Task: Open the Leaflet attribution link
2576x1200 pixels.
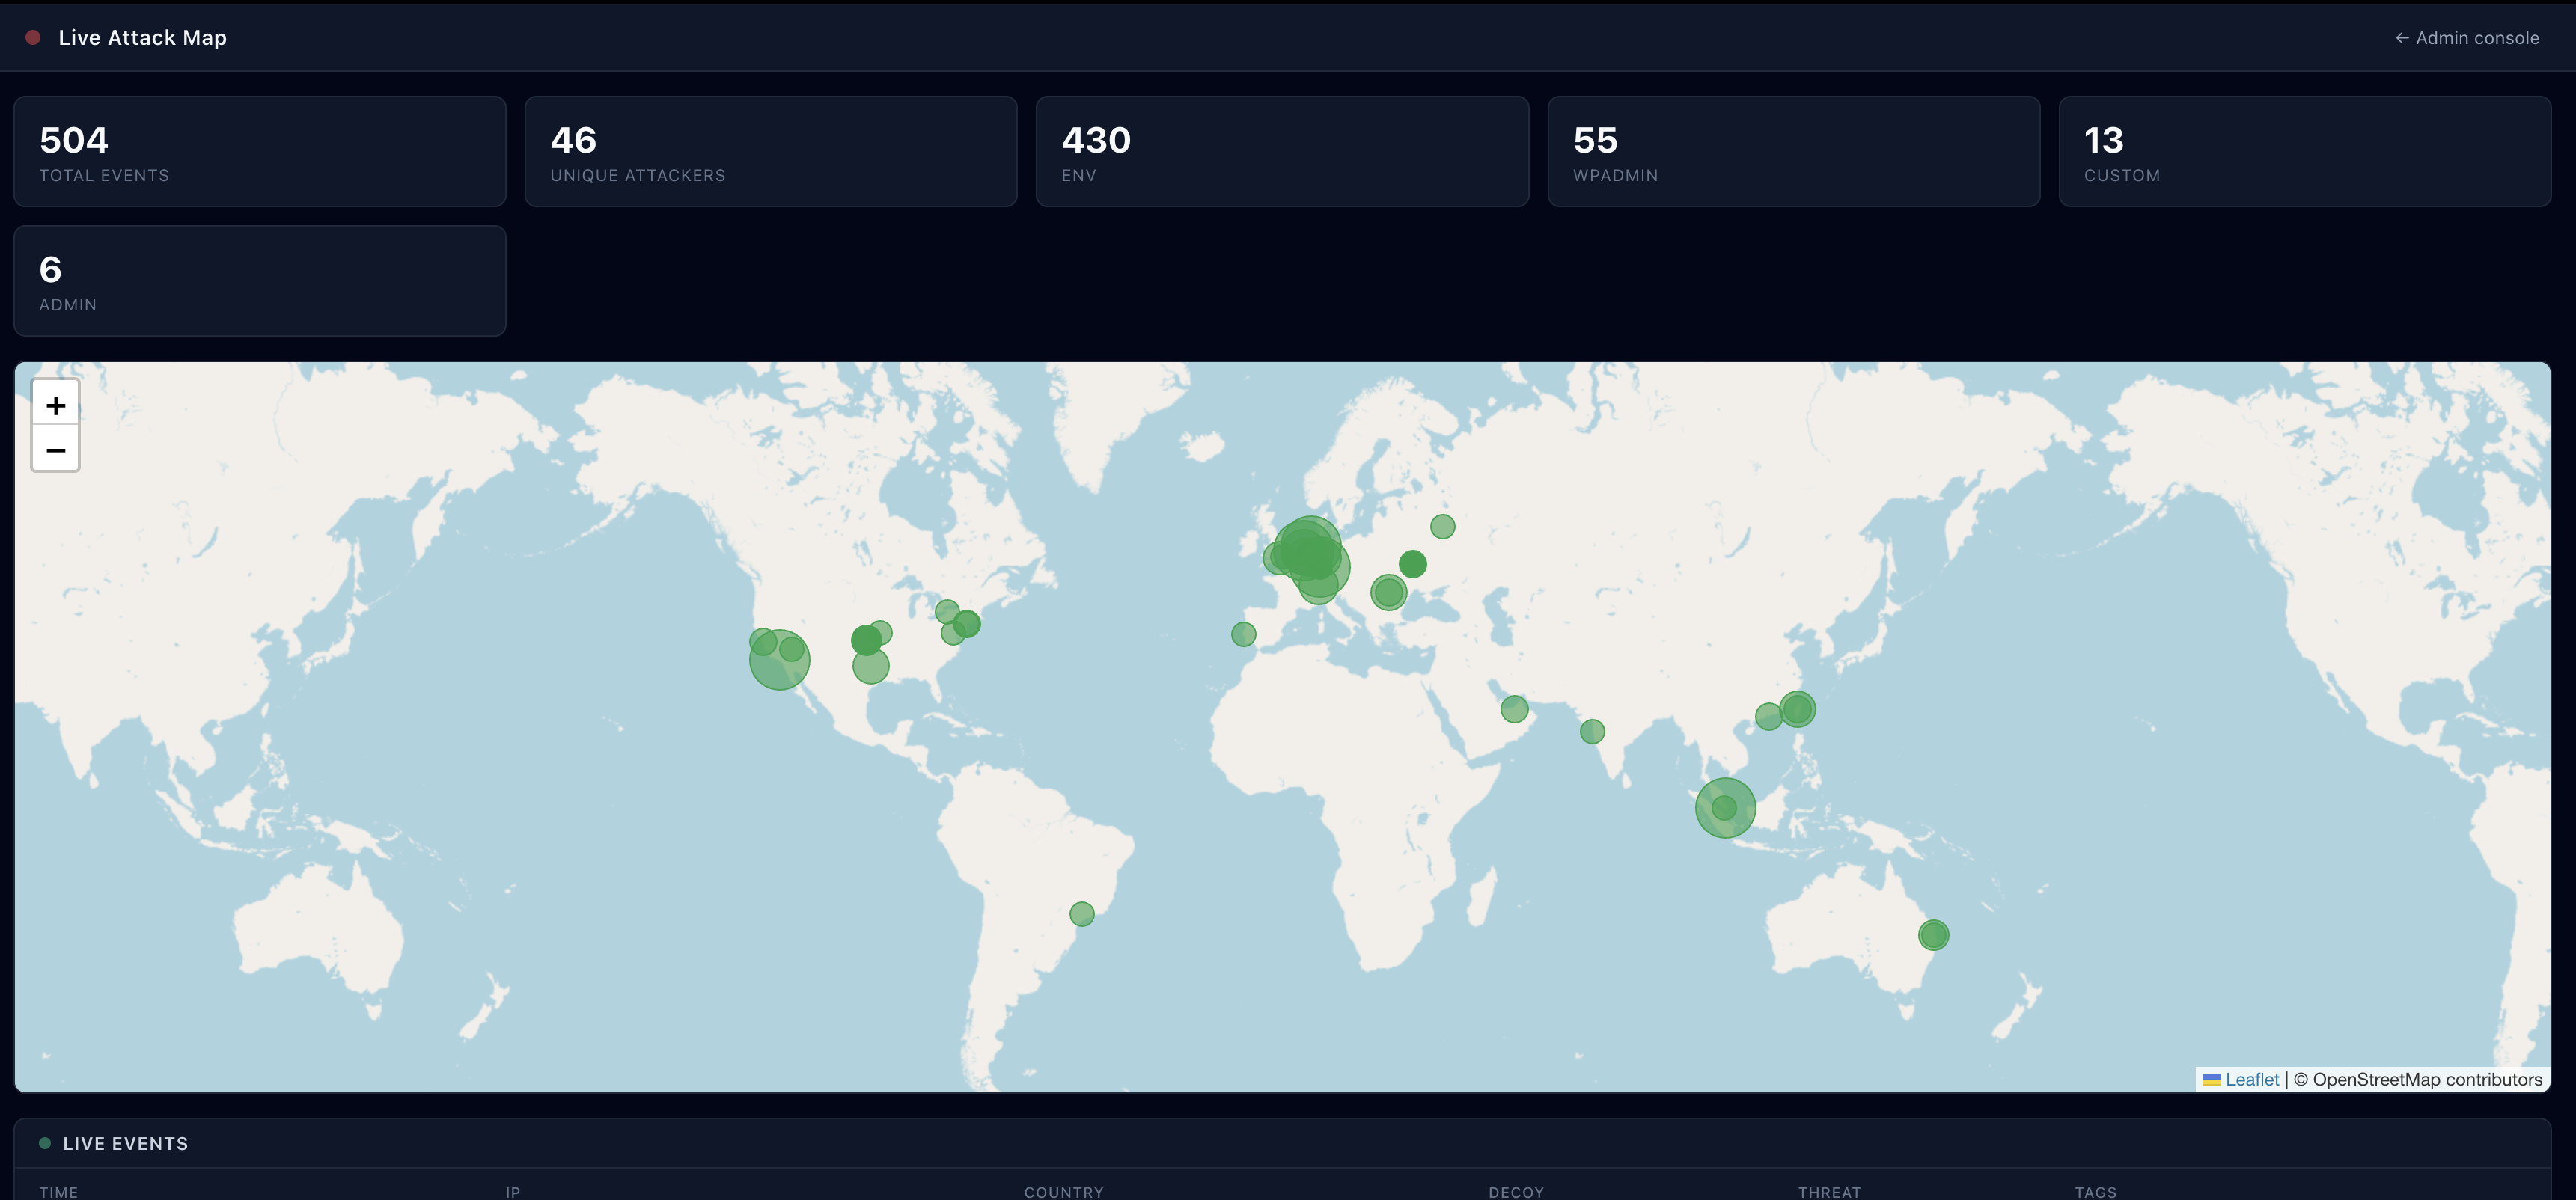Action: click(2252, 1079)
